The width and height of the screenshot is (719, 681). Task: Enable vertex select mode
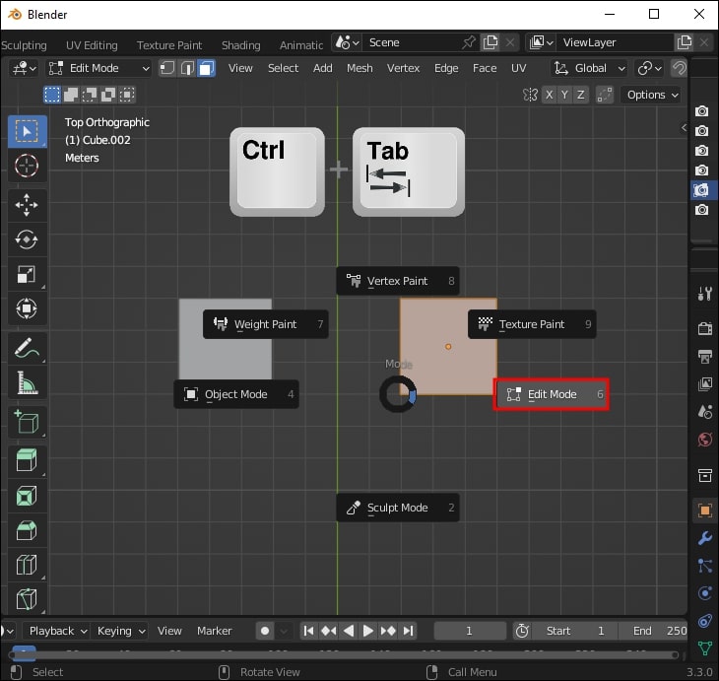coord(167,68)
